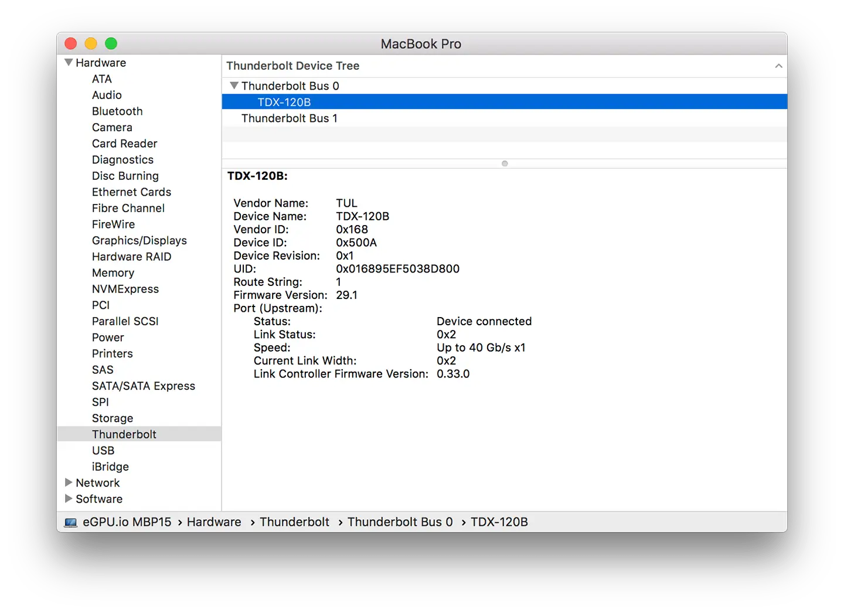Click the pane splitter handle dot
Image resolution: width=844 pixels, height=613 pixels.
pos(505,164)
